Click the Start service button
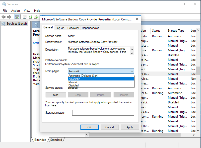This screenshot has width=201, height=148. click(x=56, y=95)
